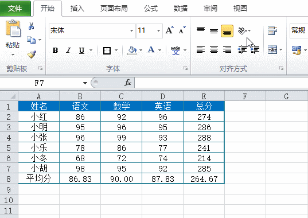The image size is (308, 218).
Task: Select column C header
Action: click(121, 96)
